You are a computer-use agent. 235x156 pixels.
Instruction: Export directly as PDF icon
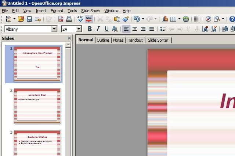61,19
